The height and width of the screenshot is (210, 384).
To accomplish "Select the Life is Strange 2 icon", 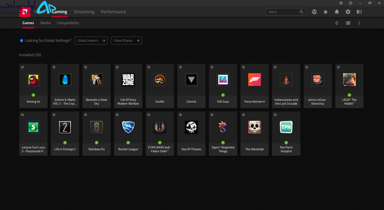I will pos(65,127).
